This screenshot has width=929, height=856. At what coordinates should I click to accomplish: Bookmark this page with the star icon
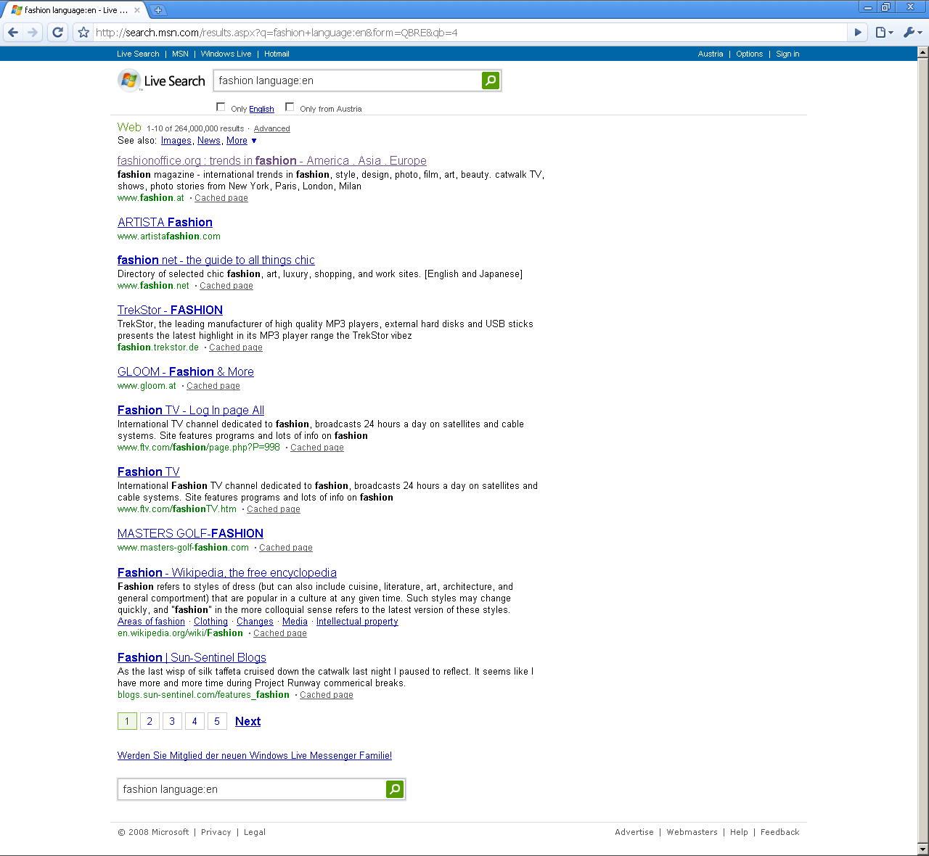[83, 33]
